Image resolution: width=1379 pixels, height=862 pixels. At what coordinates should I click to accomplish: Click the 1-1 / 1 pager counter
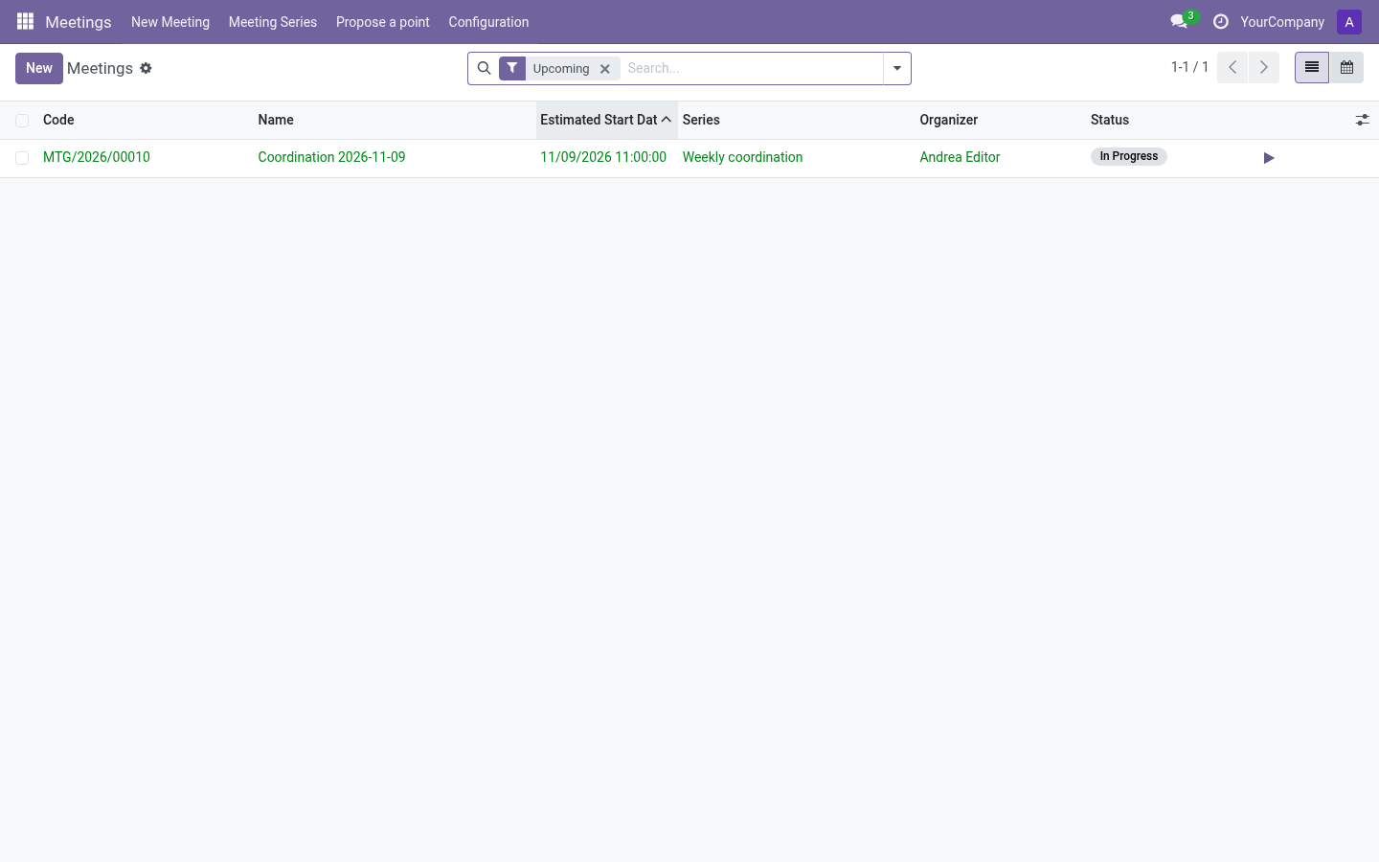(1189, 67)
